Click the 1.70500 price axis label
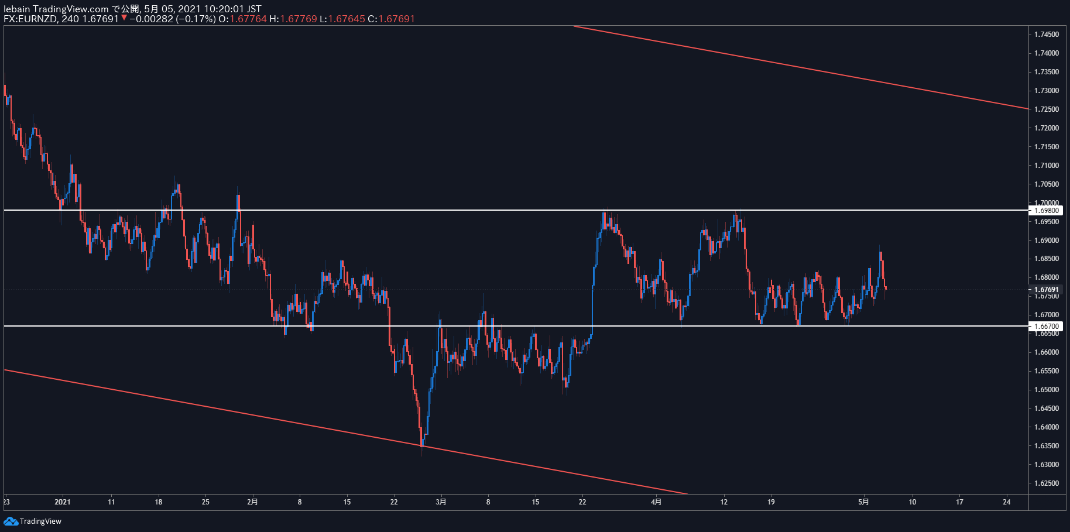This screenshot has height=532, width=1070. [x=1047, y=184]
